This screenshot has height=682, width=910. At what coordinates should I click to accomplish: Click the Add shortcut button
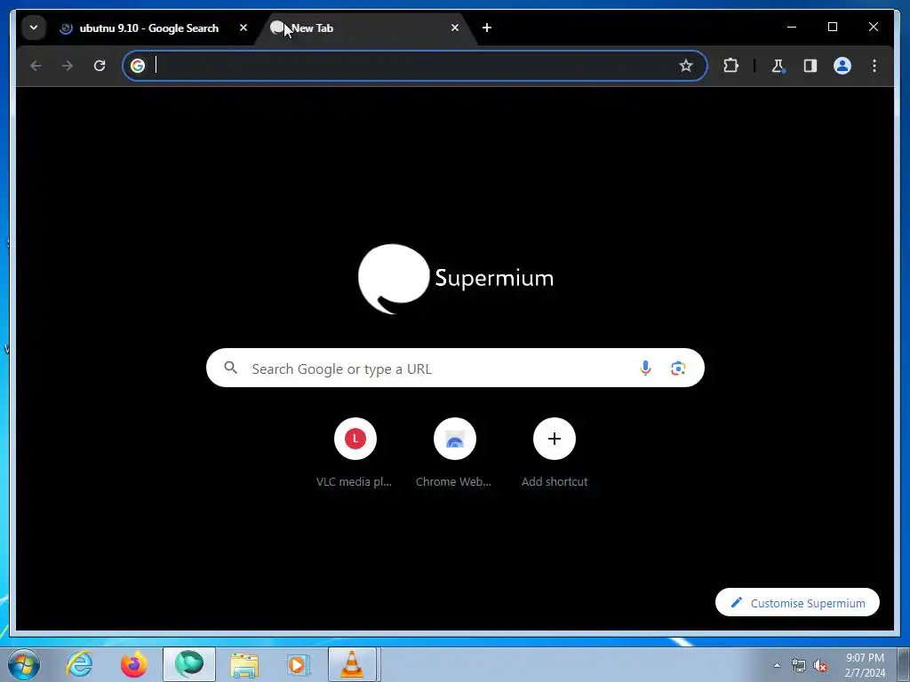coord(555,452)
